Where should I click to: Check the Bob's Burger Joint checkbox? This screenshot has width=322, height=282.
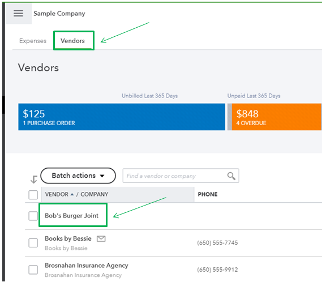point(33,216)
